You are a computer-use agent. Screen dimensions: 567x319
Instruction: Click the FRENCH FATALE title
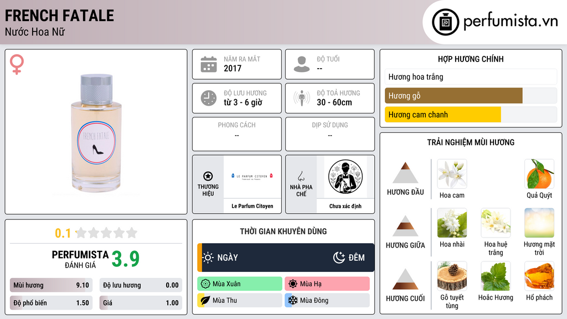59,16
